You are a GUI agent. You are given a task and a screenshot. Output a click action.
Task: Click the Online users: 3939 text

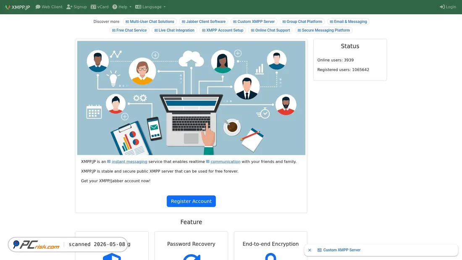coord(335,60)
